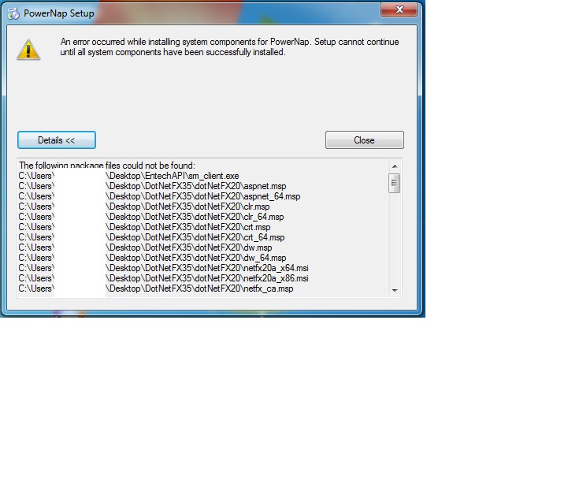Close PowerNap Setup window with X
Viewport: 568px width, 495px height.
point(399,9)
